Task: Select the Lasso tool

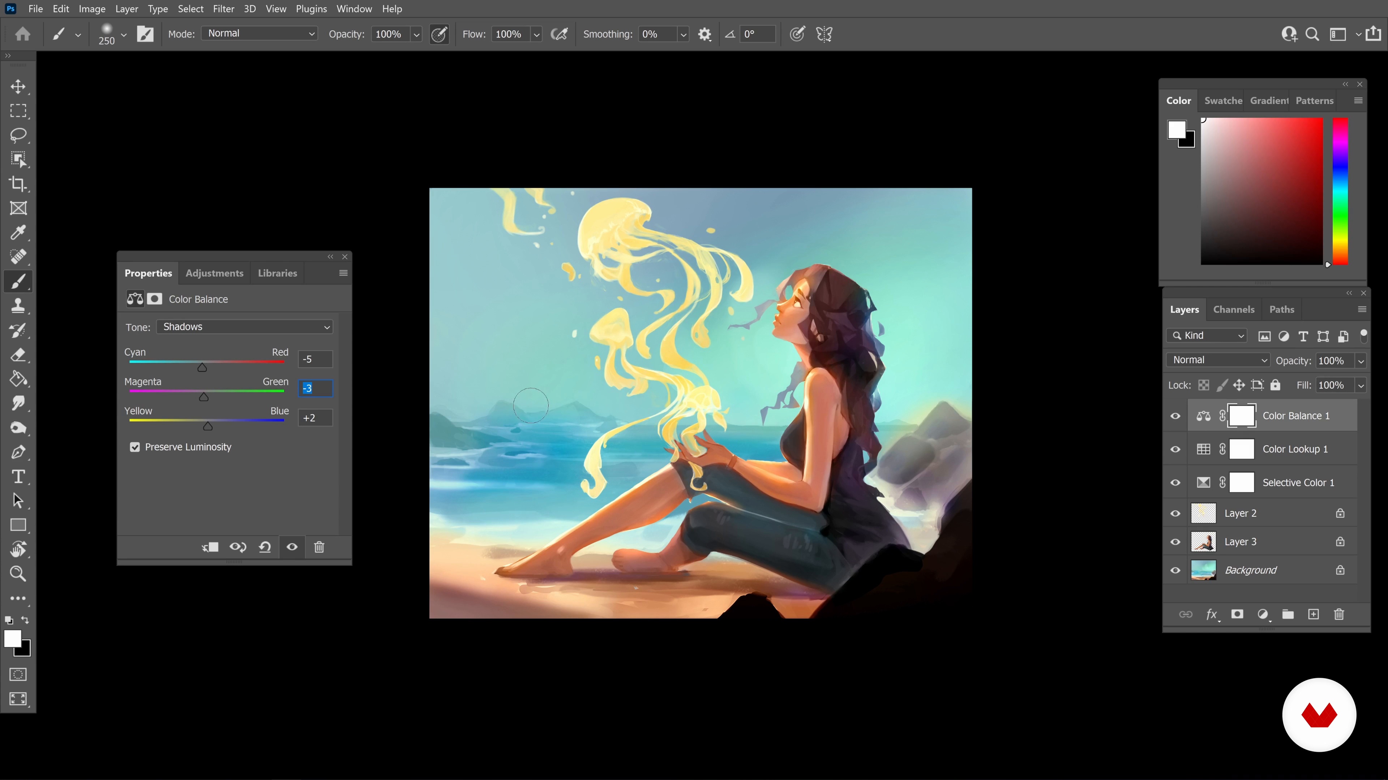Action: click(18, 135)
